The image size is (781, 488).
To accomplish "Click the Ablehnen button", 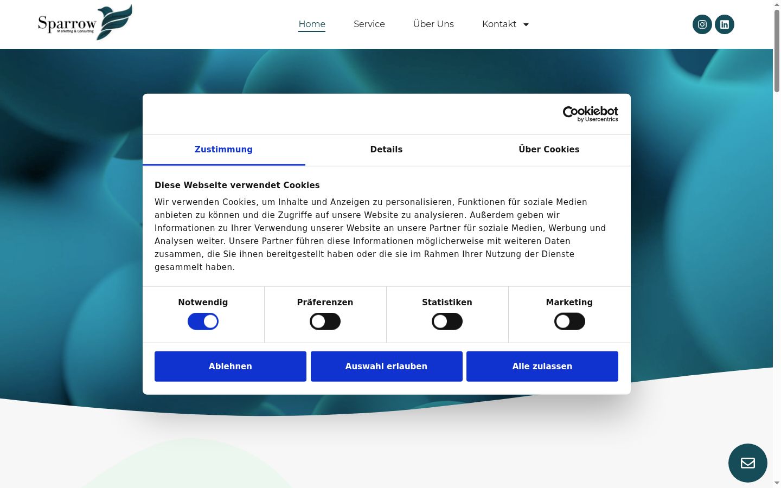I will [x=231, y=367].
